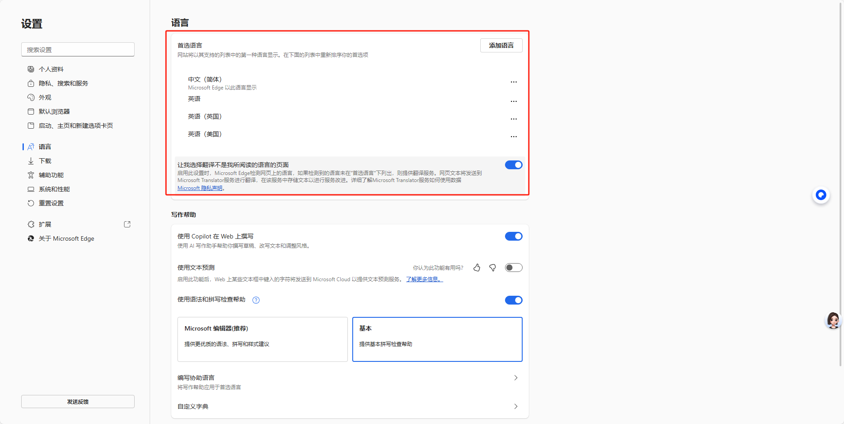
Task: Select the 外观 appearance section
Action: click(45, 97)
